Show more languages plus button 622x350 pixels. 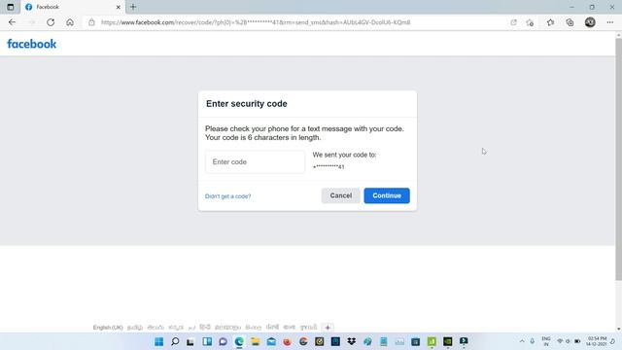point(328,328)
